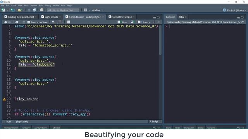Click the Workspace Panes grid icon

[85, 10]
